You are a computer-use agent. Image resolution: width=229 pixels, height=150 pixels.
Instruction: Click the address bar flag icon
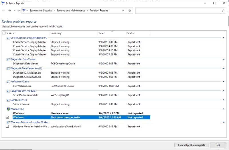[x=24, y=10]
